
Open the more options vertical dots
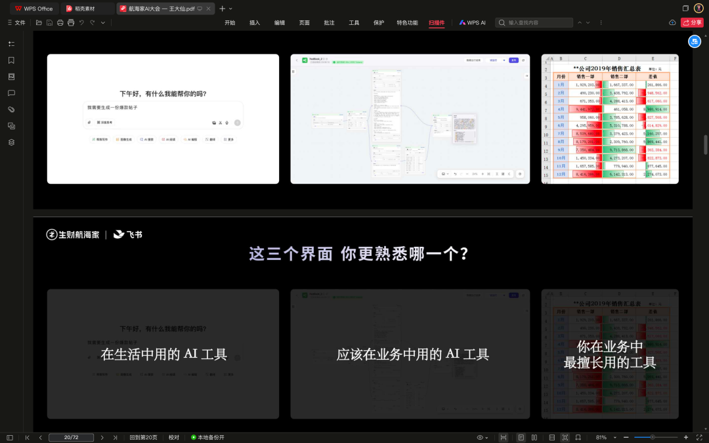[x=601, y=22]
